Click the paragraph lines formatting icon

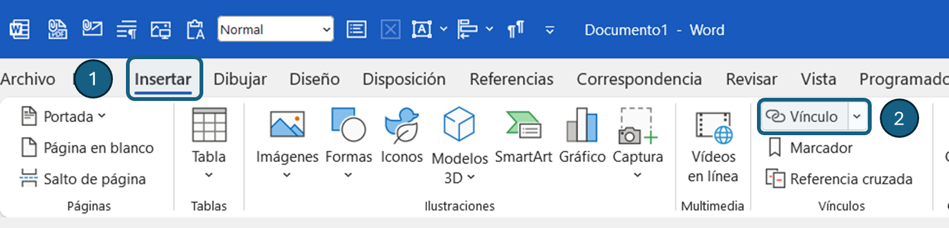coord(127,30)
